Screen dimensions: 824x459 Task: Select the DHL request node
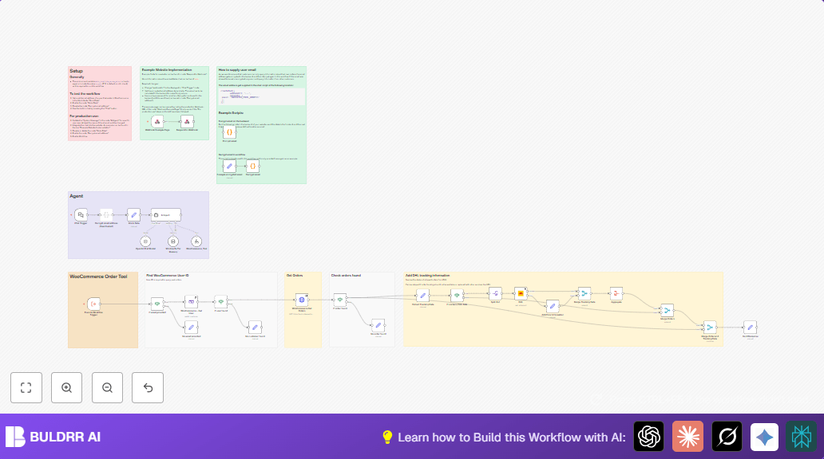[521, 294]
